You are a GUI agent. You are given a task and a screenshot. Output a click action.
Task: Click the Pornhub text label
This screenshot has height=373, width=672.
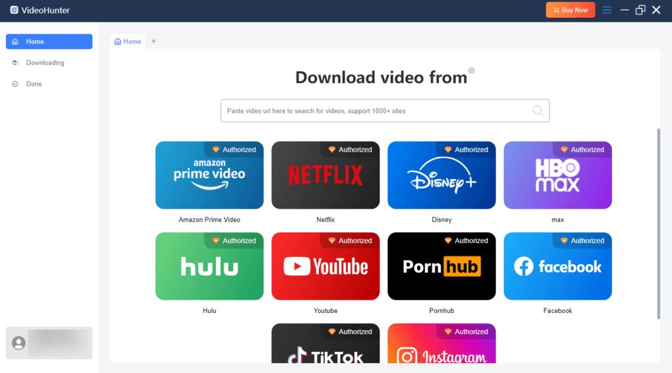[x=441, y=310]
